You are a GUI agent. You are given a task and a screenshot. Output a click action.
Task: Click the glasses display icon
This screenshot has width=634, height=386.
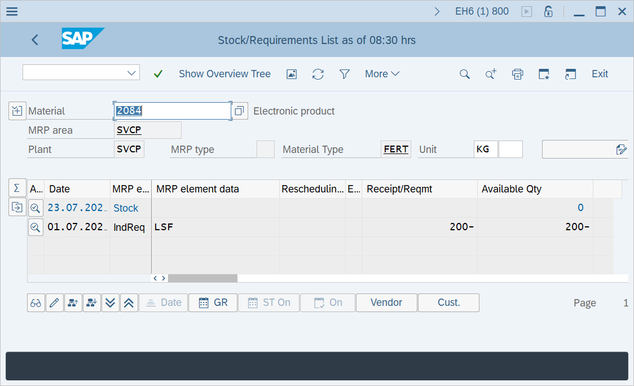[x=36, y=302]
